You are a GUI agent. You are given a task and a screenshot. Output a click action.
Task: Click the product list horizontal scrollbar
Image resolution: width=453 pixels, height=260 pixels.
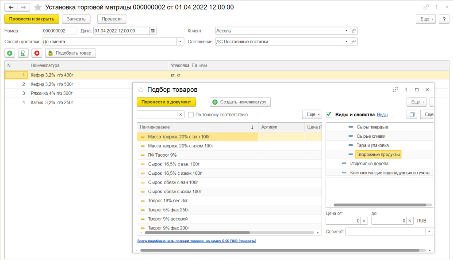click(x=197, y=233)
